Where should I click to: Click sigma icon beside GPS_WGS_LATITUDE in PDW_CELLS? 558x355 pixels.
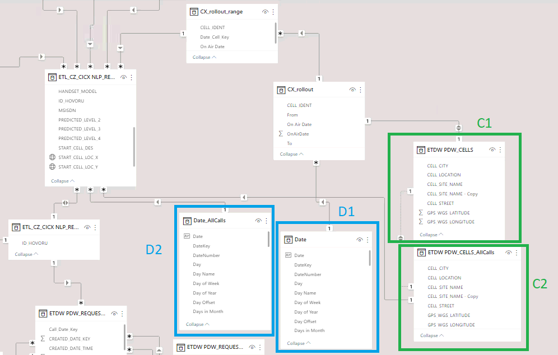[421, 212]
